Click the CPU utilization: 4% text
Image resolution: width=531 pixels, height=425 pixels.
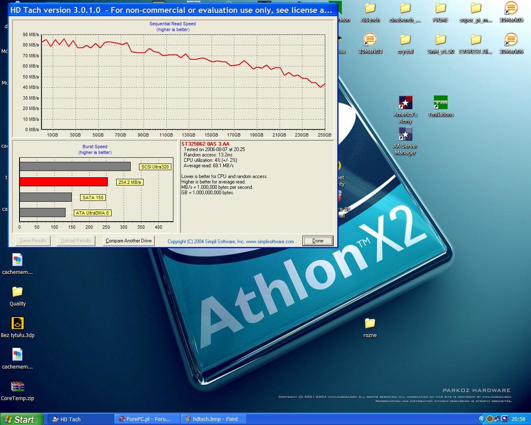(210, 160)
